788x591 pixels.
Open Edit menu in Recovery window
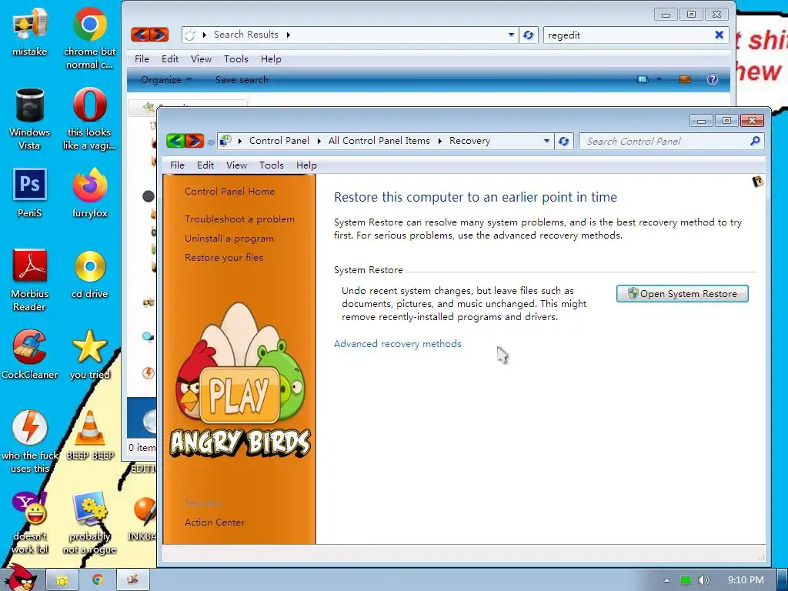[205, 165]
